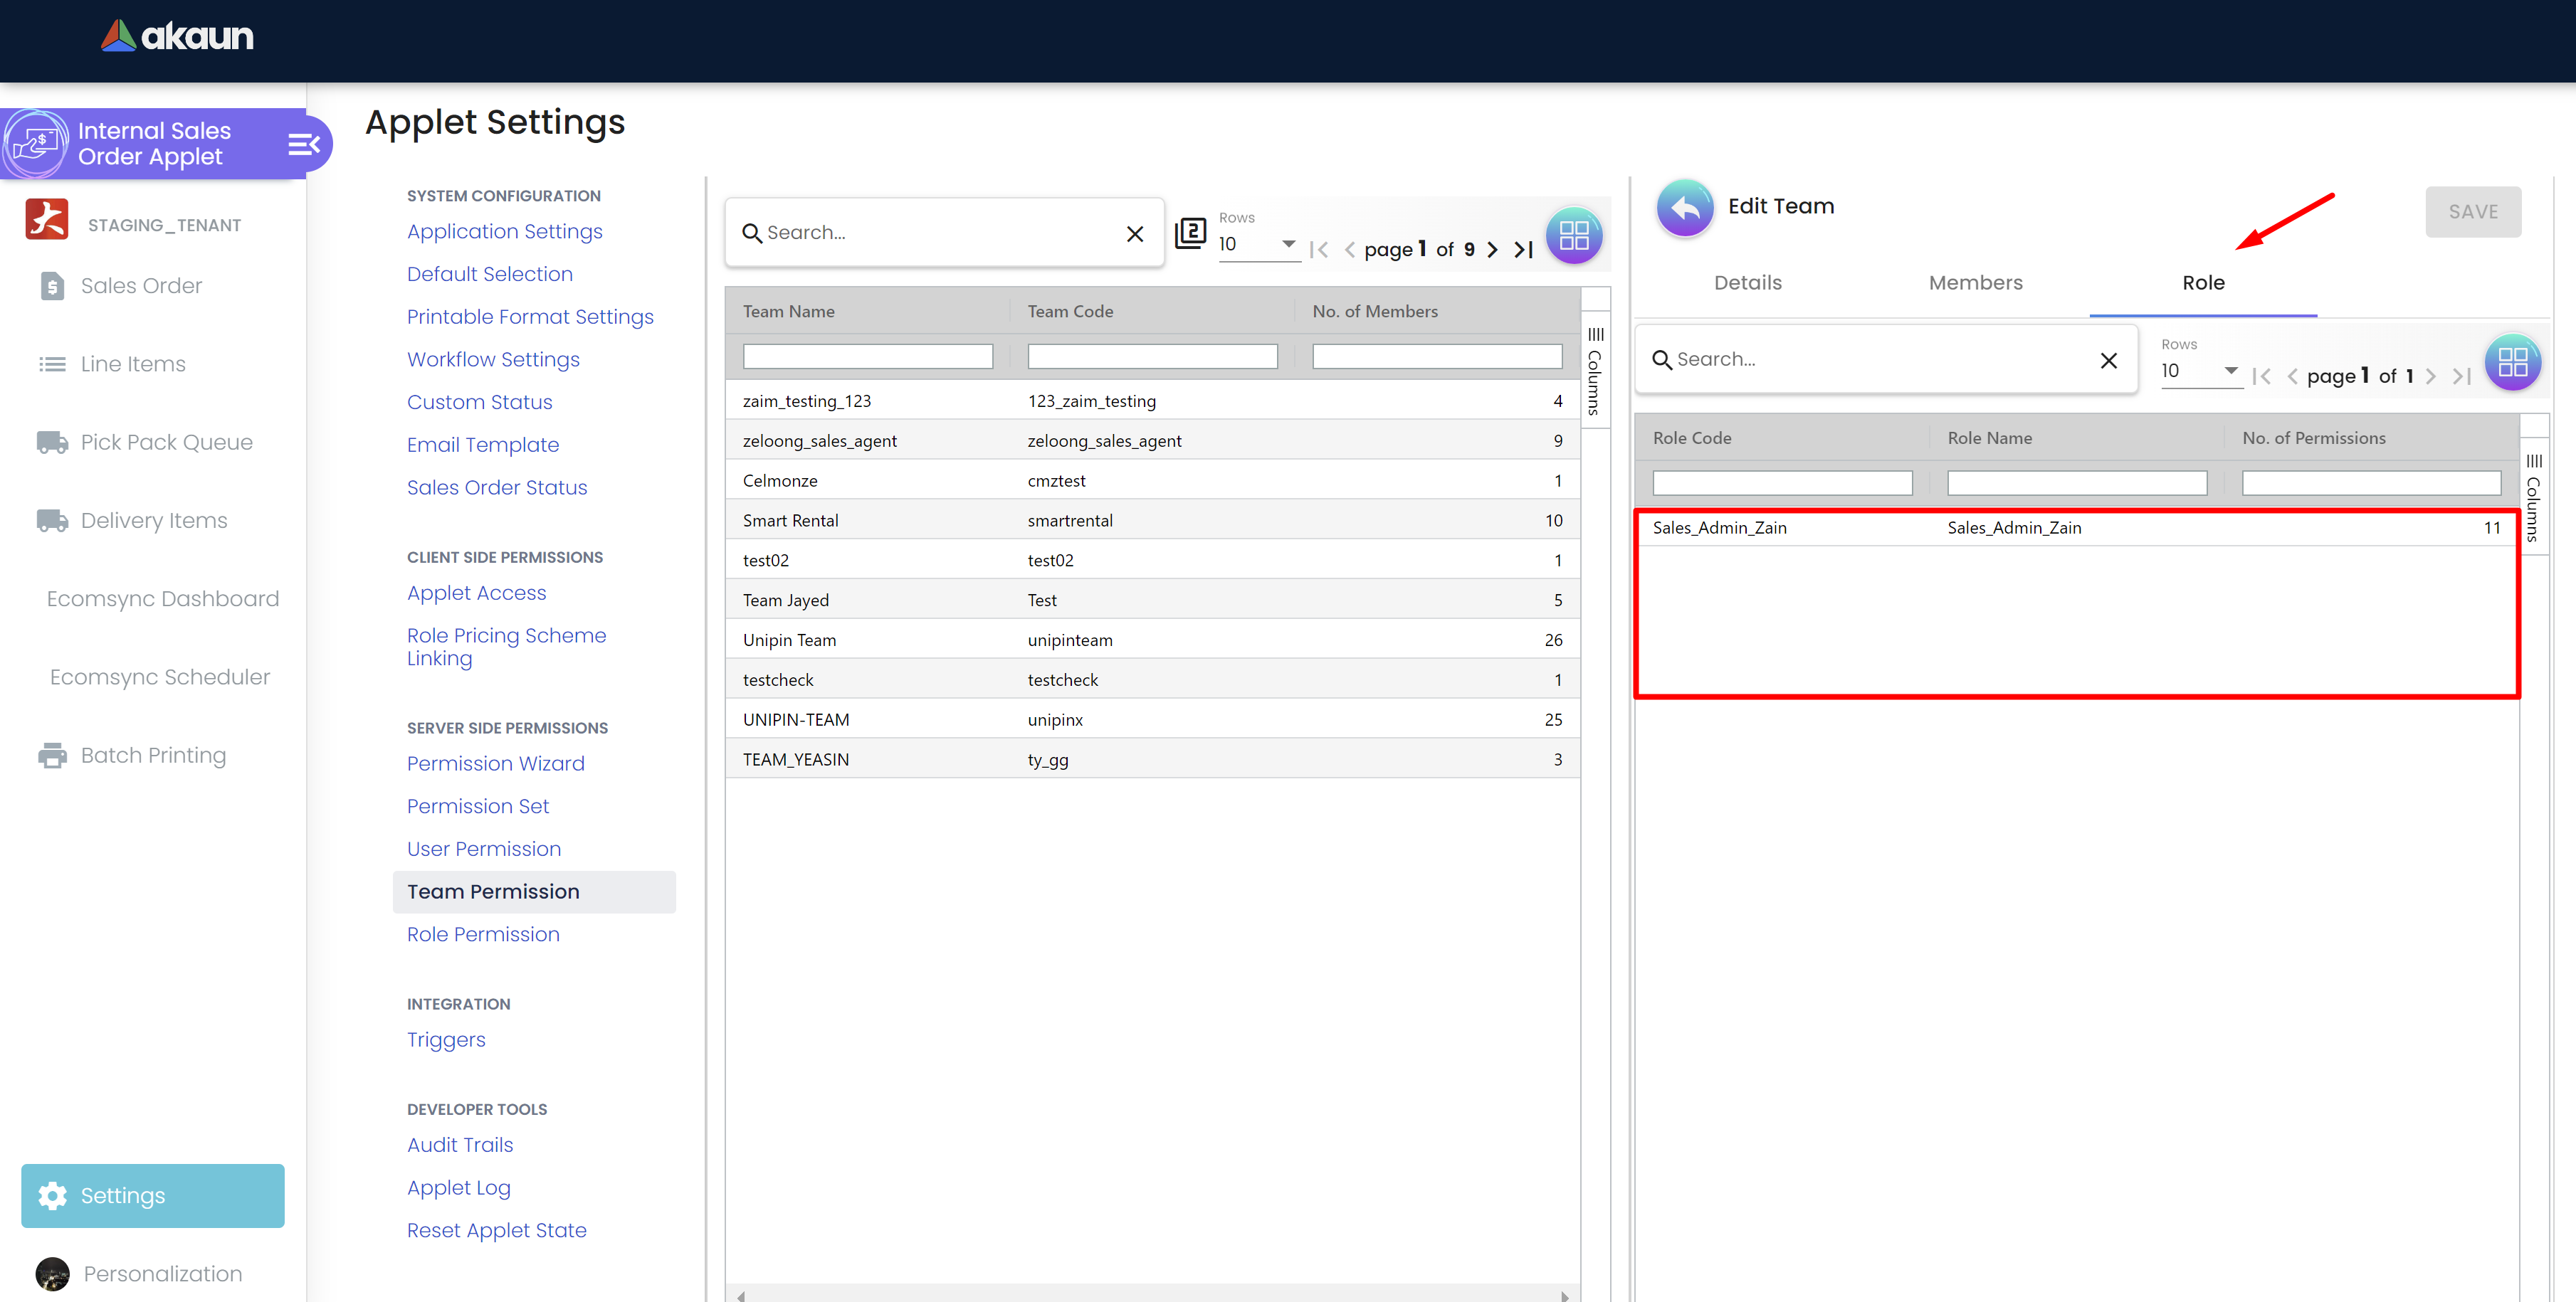The image size is (2576, 1302).
Task: Collapse the sidebar menu toggle icon
Action: 303,145
